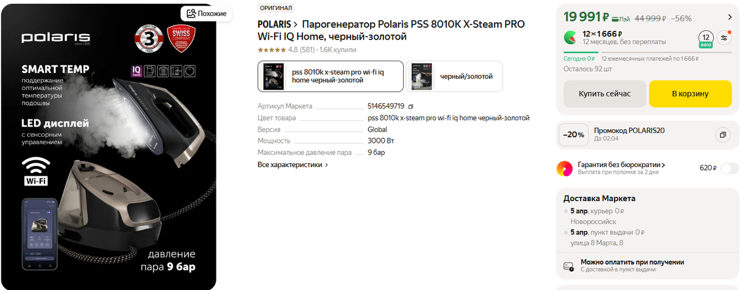Click the Оригинал label tag
The height and width of the screenshot is (290, 742).
(276, 8)
